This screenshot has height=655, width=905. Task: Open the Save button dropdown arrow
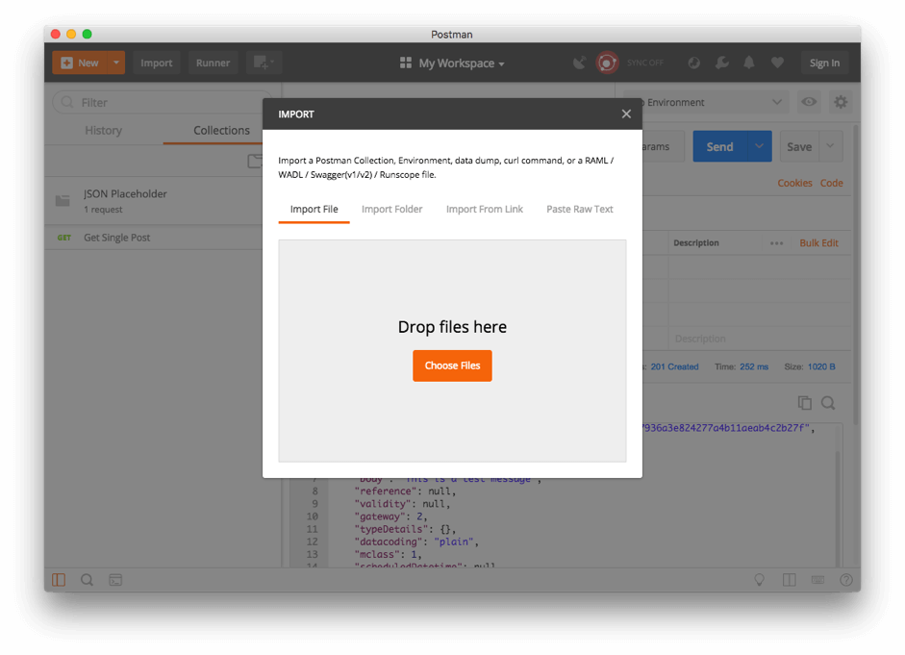point(831,146)
